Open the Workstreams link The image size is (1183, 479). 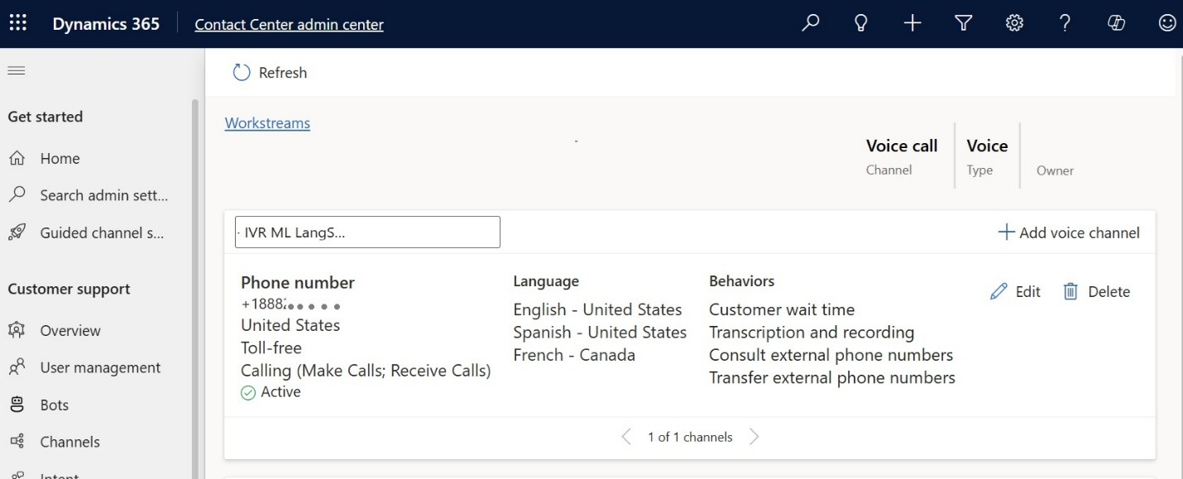tap(267, 122)
